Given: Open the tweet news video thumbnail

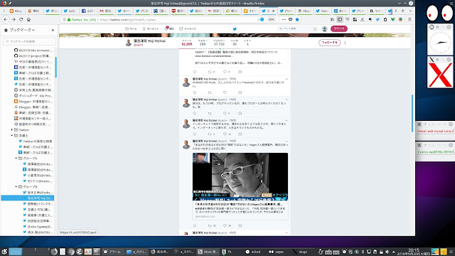Looking at the screenshot, I should tap(240, 176).
